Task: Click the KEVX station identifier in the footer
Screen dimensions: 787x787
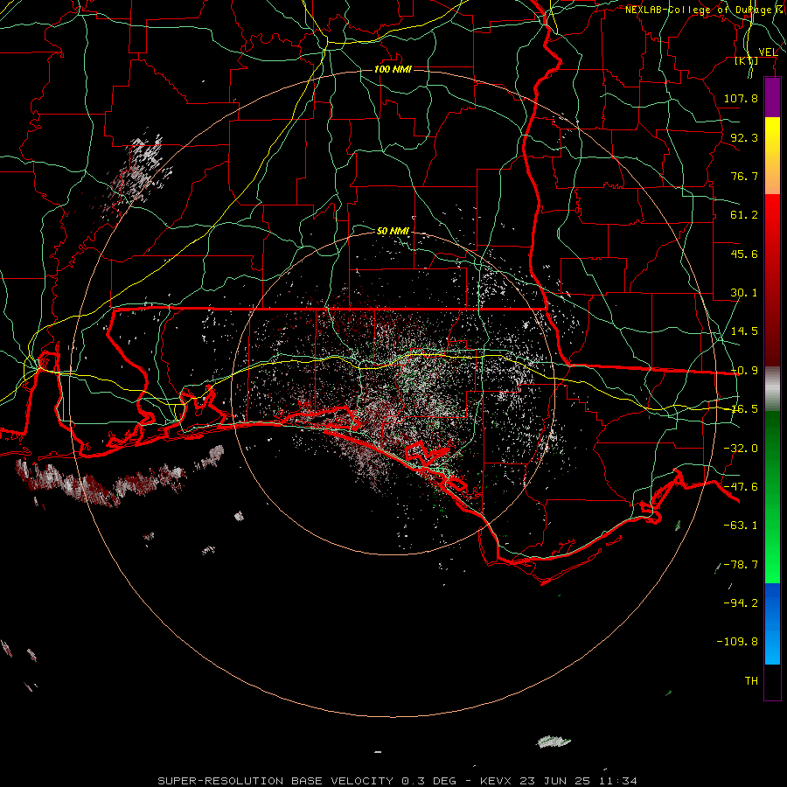Action: pos(497,781)
